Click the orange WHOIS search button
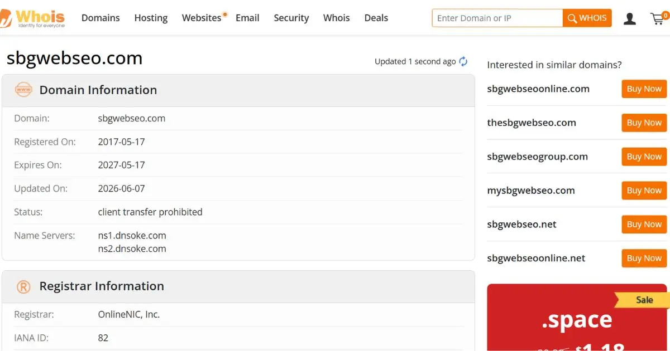This screenshot has height=351, width=670. point(587,18)
